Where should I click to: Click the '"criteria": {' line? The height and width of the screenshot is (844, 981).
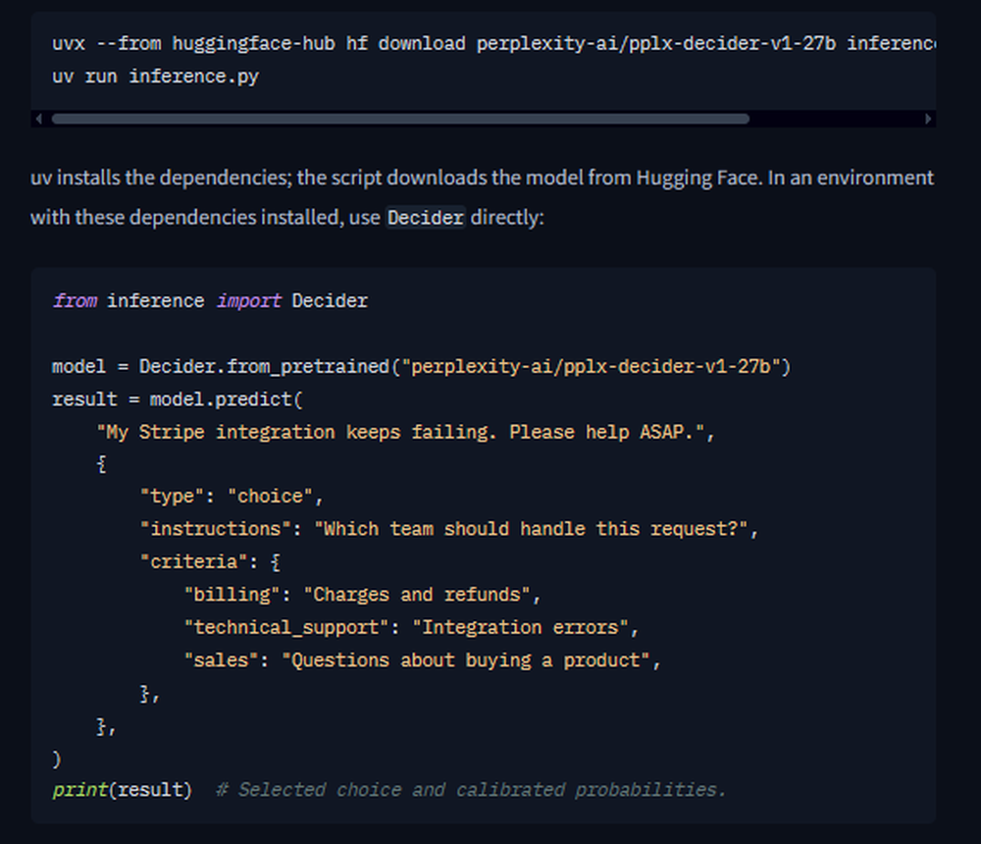tap(210, 561)
